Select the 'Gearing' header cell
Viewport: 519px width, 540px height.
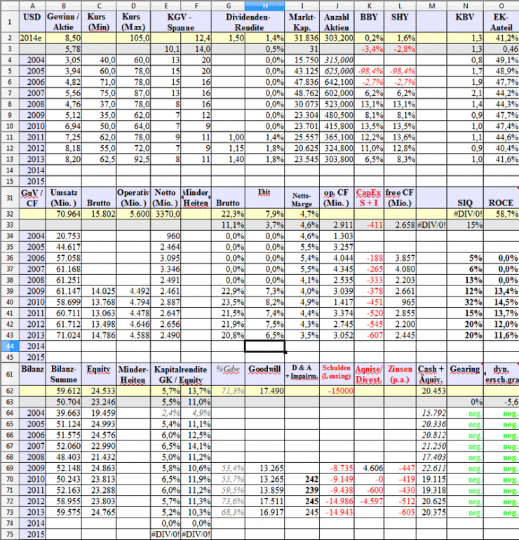[x=465, y=374]
